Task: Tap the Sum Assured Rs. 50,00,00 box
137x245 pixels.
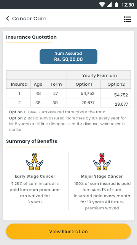Action: pos(68,57)
